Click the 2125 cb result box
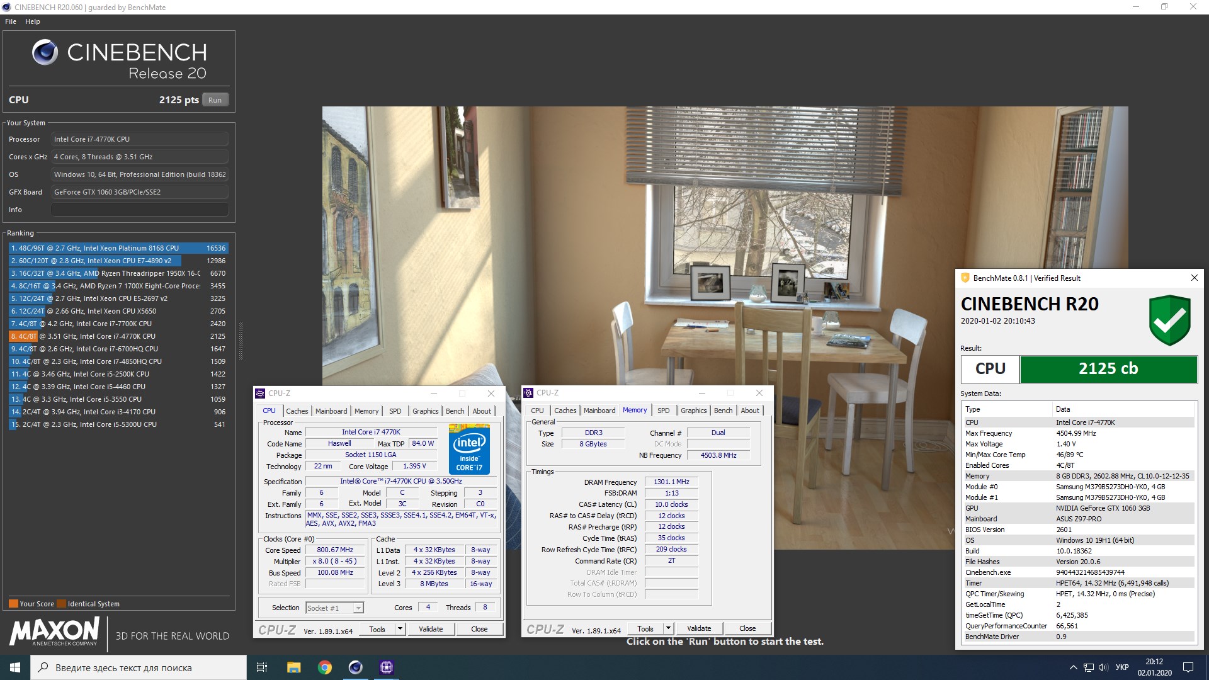Screen dimensions: 1209x680 [1108, 369]
